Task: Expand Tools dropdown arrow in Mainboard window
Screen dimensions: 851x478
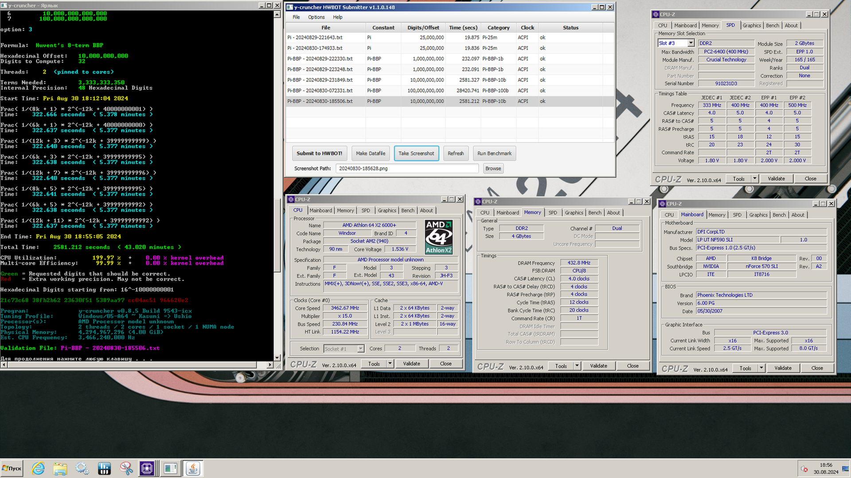Action: coord(761,368)
